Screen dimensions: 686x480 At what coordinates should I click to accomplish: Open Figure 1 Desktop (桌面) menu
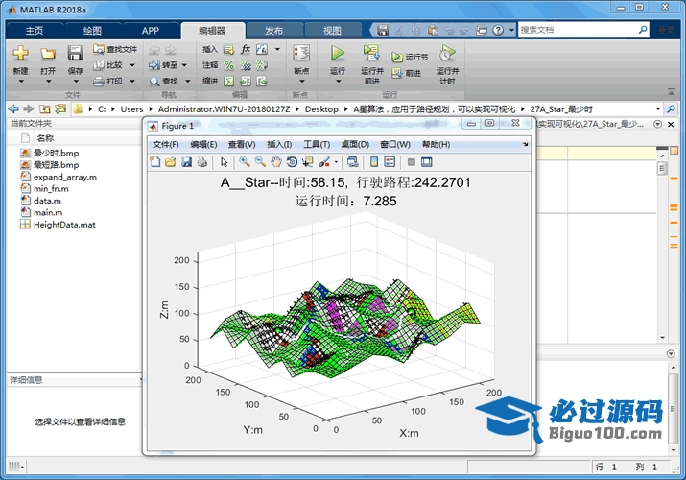pyautogui.click(x=355, y=144)
